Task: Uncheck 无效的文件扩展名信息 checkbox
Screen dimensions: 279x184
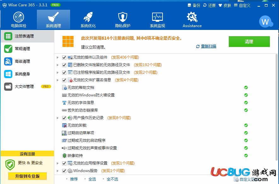Action: tap(64, 80)
